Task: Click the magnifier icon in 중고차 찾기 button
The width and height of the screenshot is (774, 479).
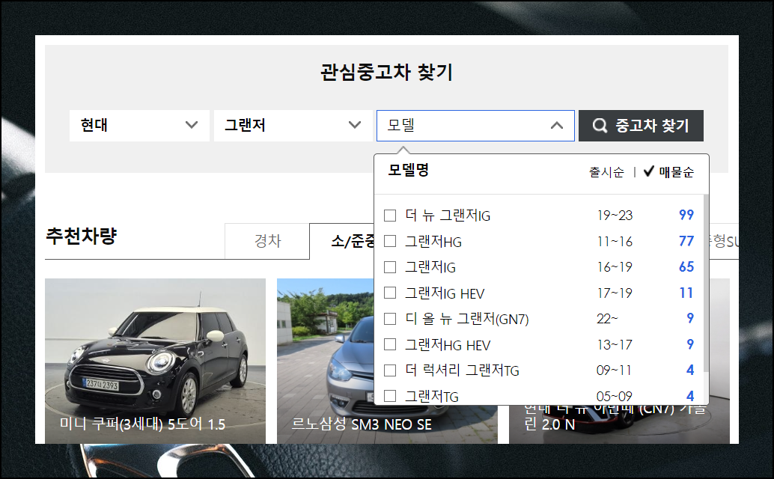Action: coord(600,125)
